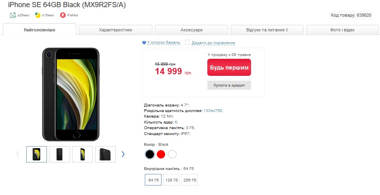Click the 0.01% x25мес installment icon

tap(13, 15)
